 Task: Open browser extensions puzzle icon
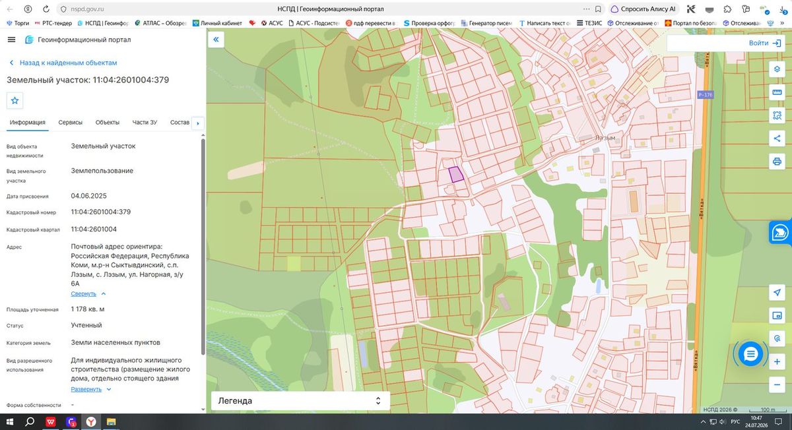pos(727,9)
